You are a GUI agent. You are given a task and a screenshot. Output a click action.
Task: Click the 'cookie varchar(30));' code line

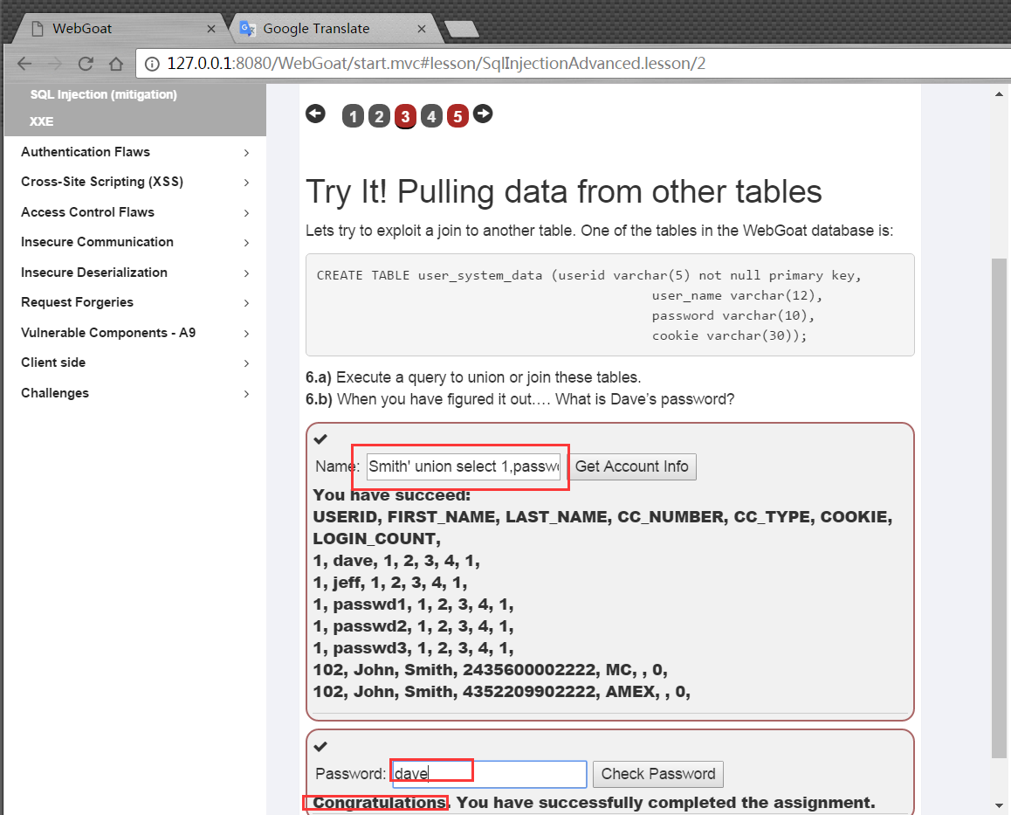click(729, 335)
